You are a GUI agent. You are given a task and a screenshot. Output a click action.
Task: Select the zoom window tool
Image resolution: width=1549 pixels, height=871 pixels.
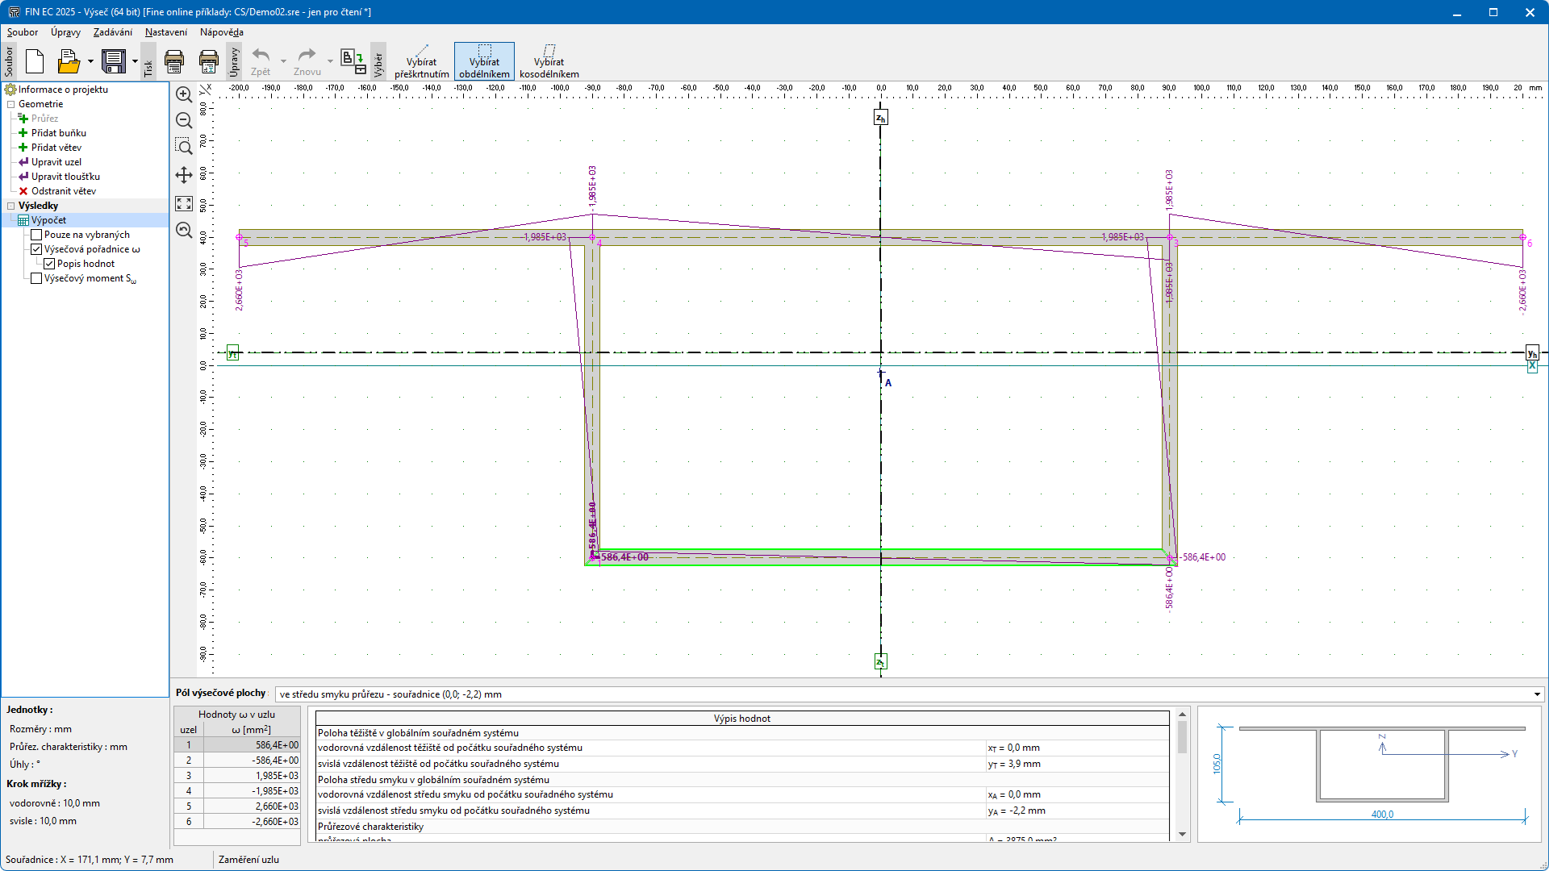pos(184,146)
